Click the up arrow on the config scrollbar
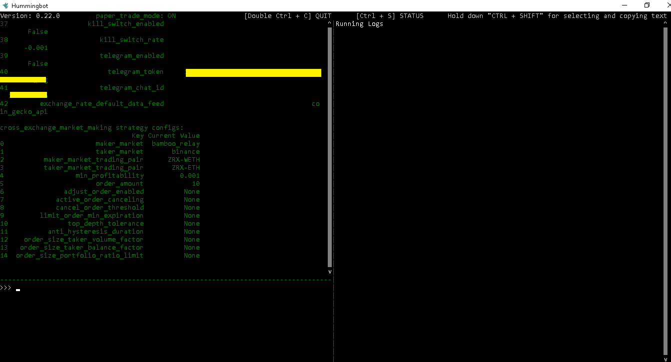Screen dimensions: 671x362 329,22
